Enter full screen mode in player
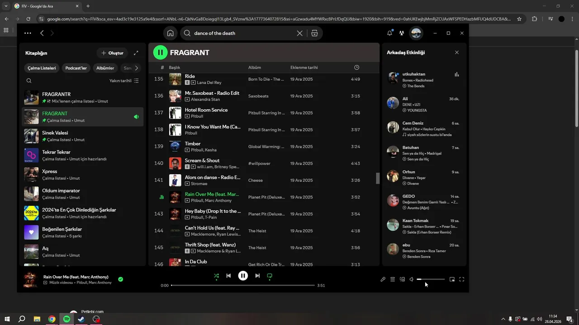This screenshot has width=579, height=325. coord(462,279)
